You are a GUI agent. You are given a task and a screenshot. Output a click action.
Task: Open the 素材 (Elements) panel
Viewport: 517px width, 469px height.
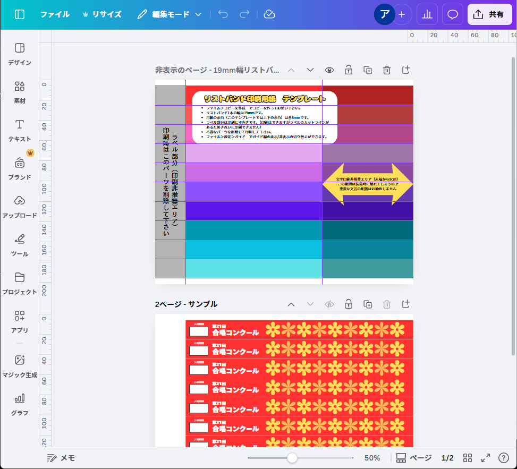[19, 92]
